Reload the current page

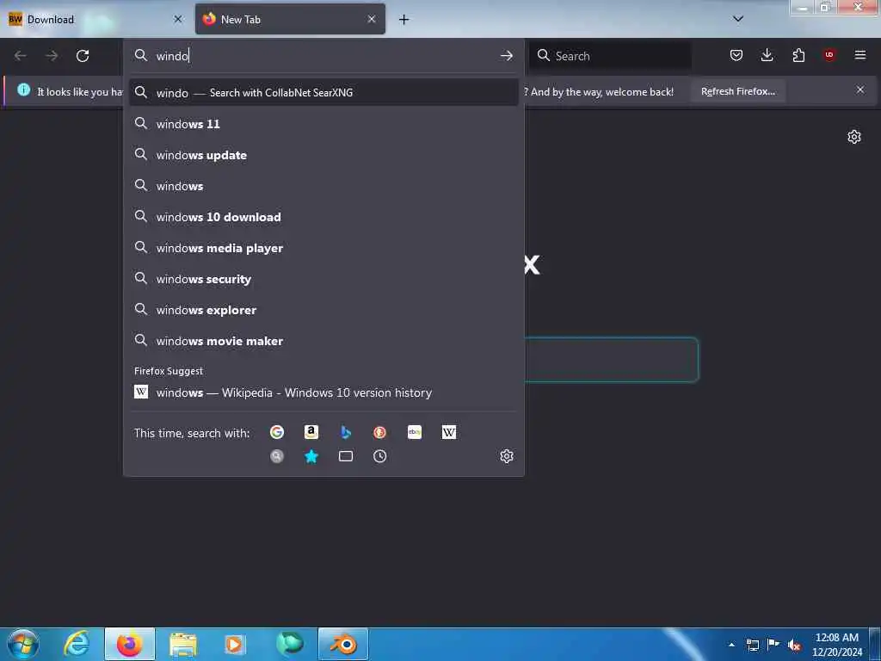click(83, 56)
